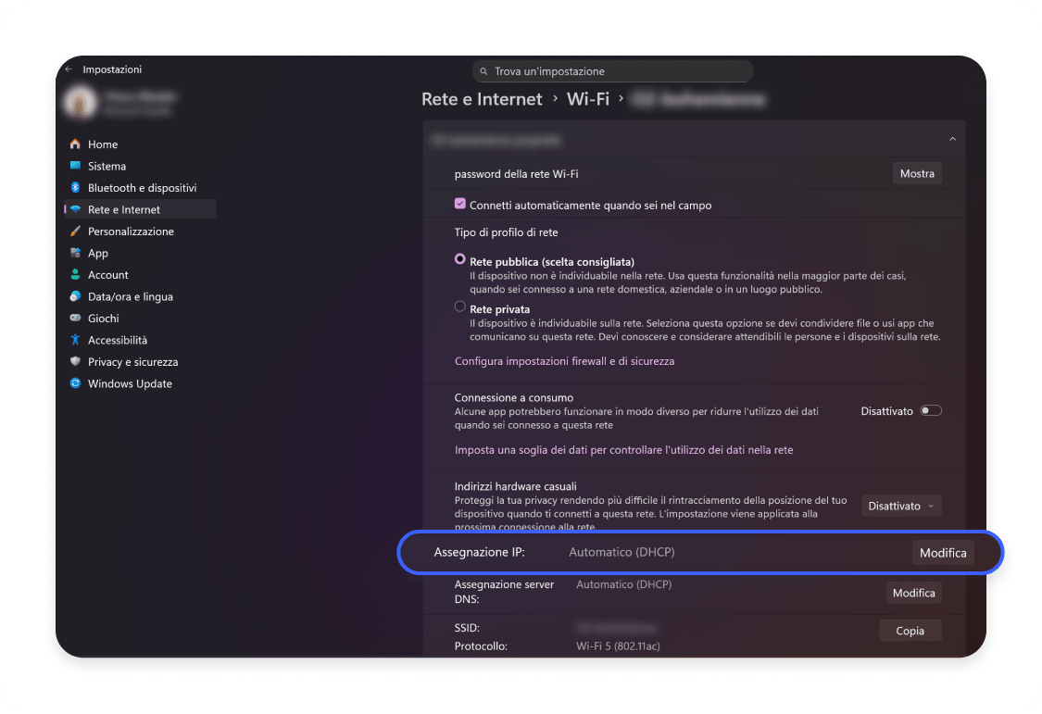The image size is (1042, 714).
Task: Click the Sistema monitor icon
Action: (76, 167)
